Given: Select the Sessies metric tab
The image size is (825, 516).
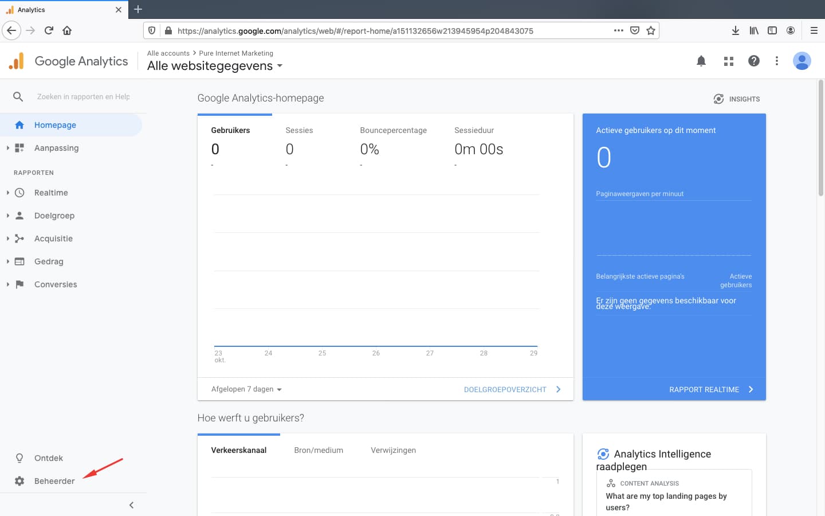Looking at the screenshot, I should [299, 131].
